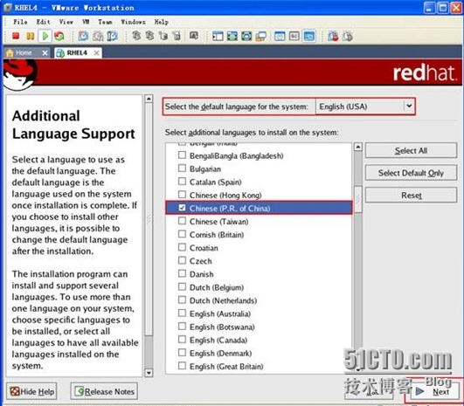Open the VM menu
The width and height of the screenshot is (464, 406).
point(86,22)
